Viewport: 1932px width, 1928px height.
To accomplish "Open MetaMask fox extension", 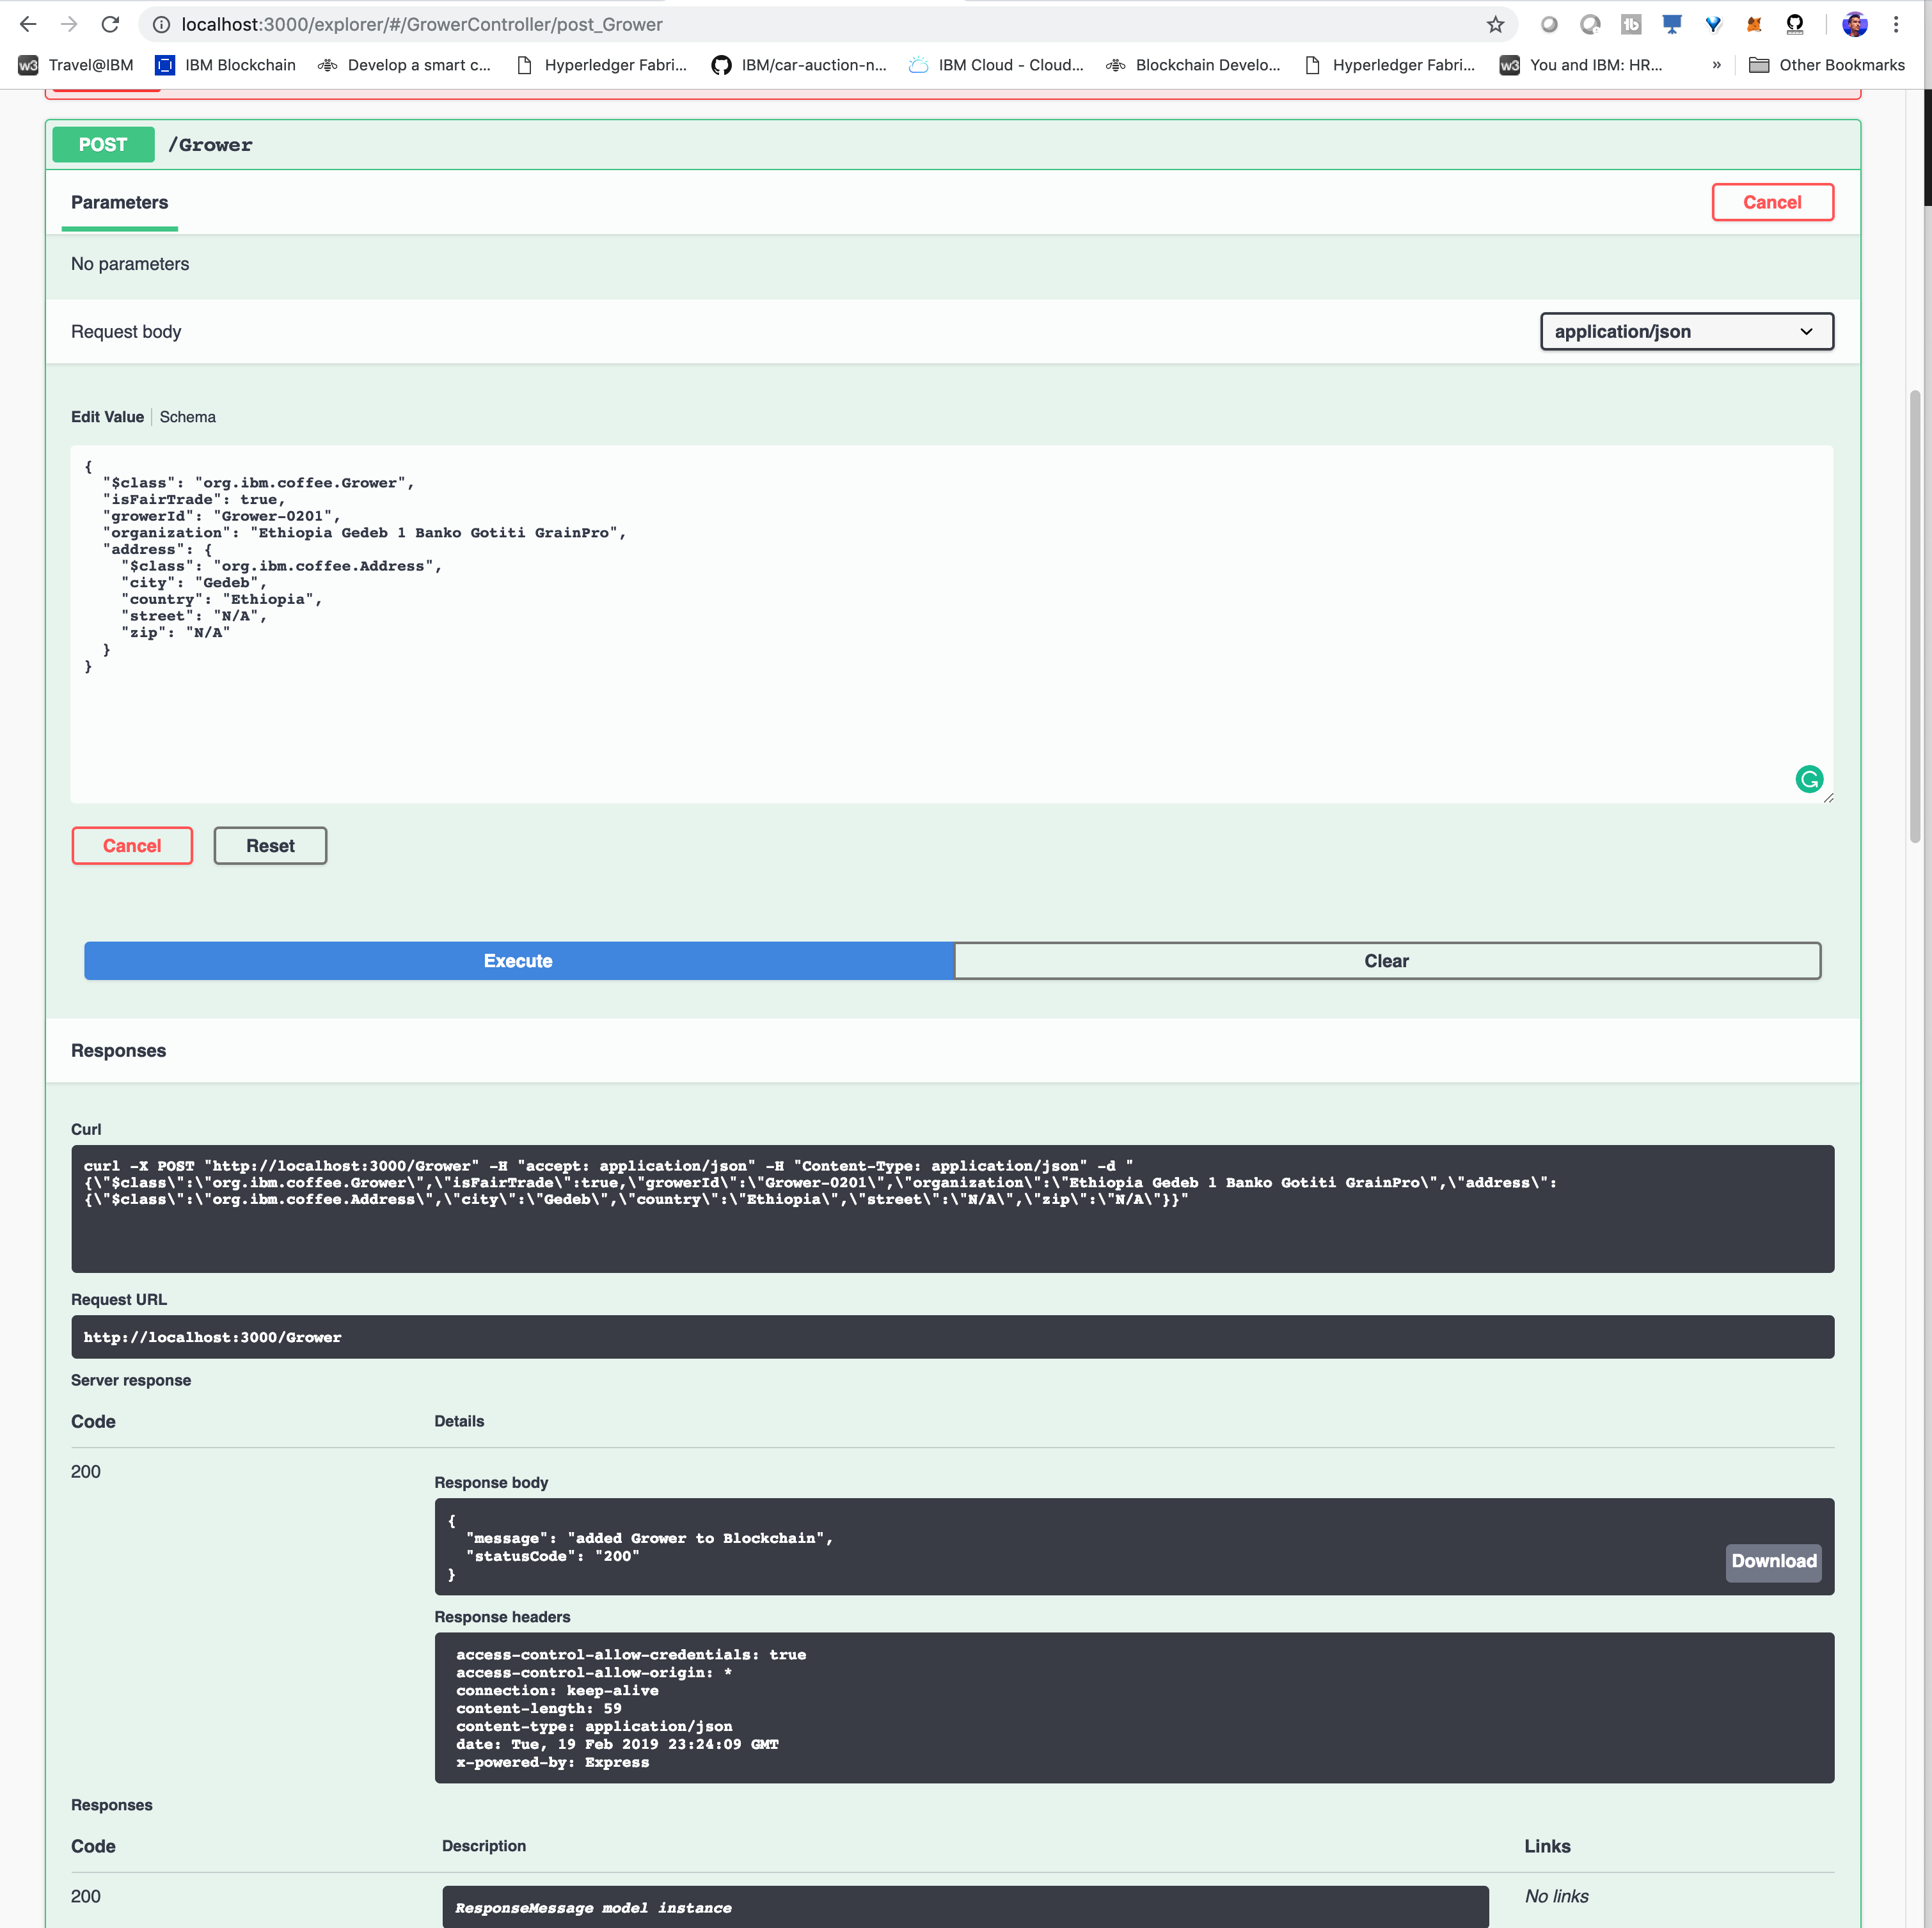I will click(x=1753, y=24).
